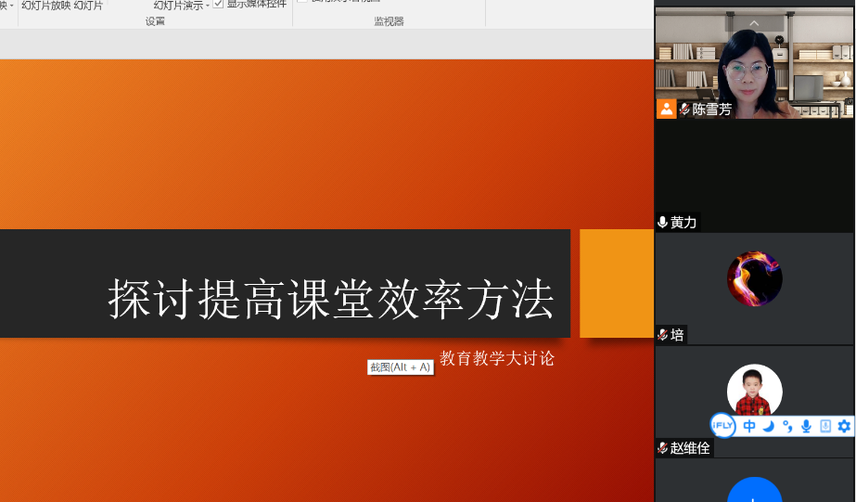856x502 pixels.
Task: Click the moon icon on iFLY toolbar
Action: pyautogui.click(x=768, y=426)
